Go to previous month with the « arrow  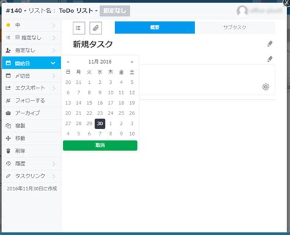click(x=68, y=62)
